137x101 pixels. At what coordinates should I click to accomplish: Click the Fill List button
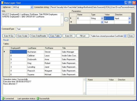83,36
